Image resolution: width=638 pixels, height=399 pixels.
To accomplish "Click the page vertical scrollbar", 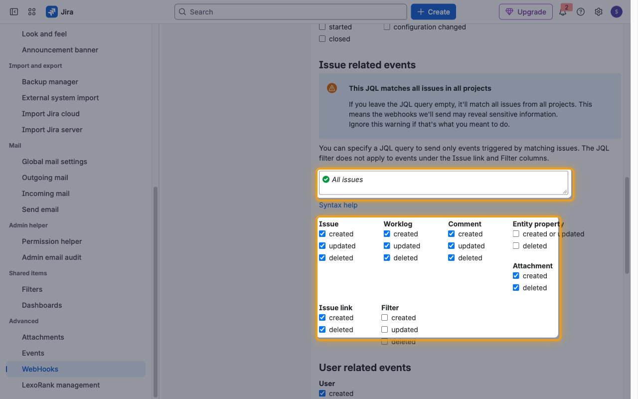I will (x=627, y=225).
